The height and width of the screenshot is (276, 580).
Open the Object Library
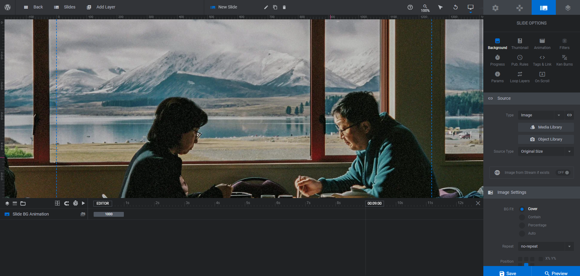point(546,139)
